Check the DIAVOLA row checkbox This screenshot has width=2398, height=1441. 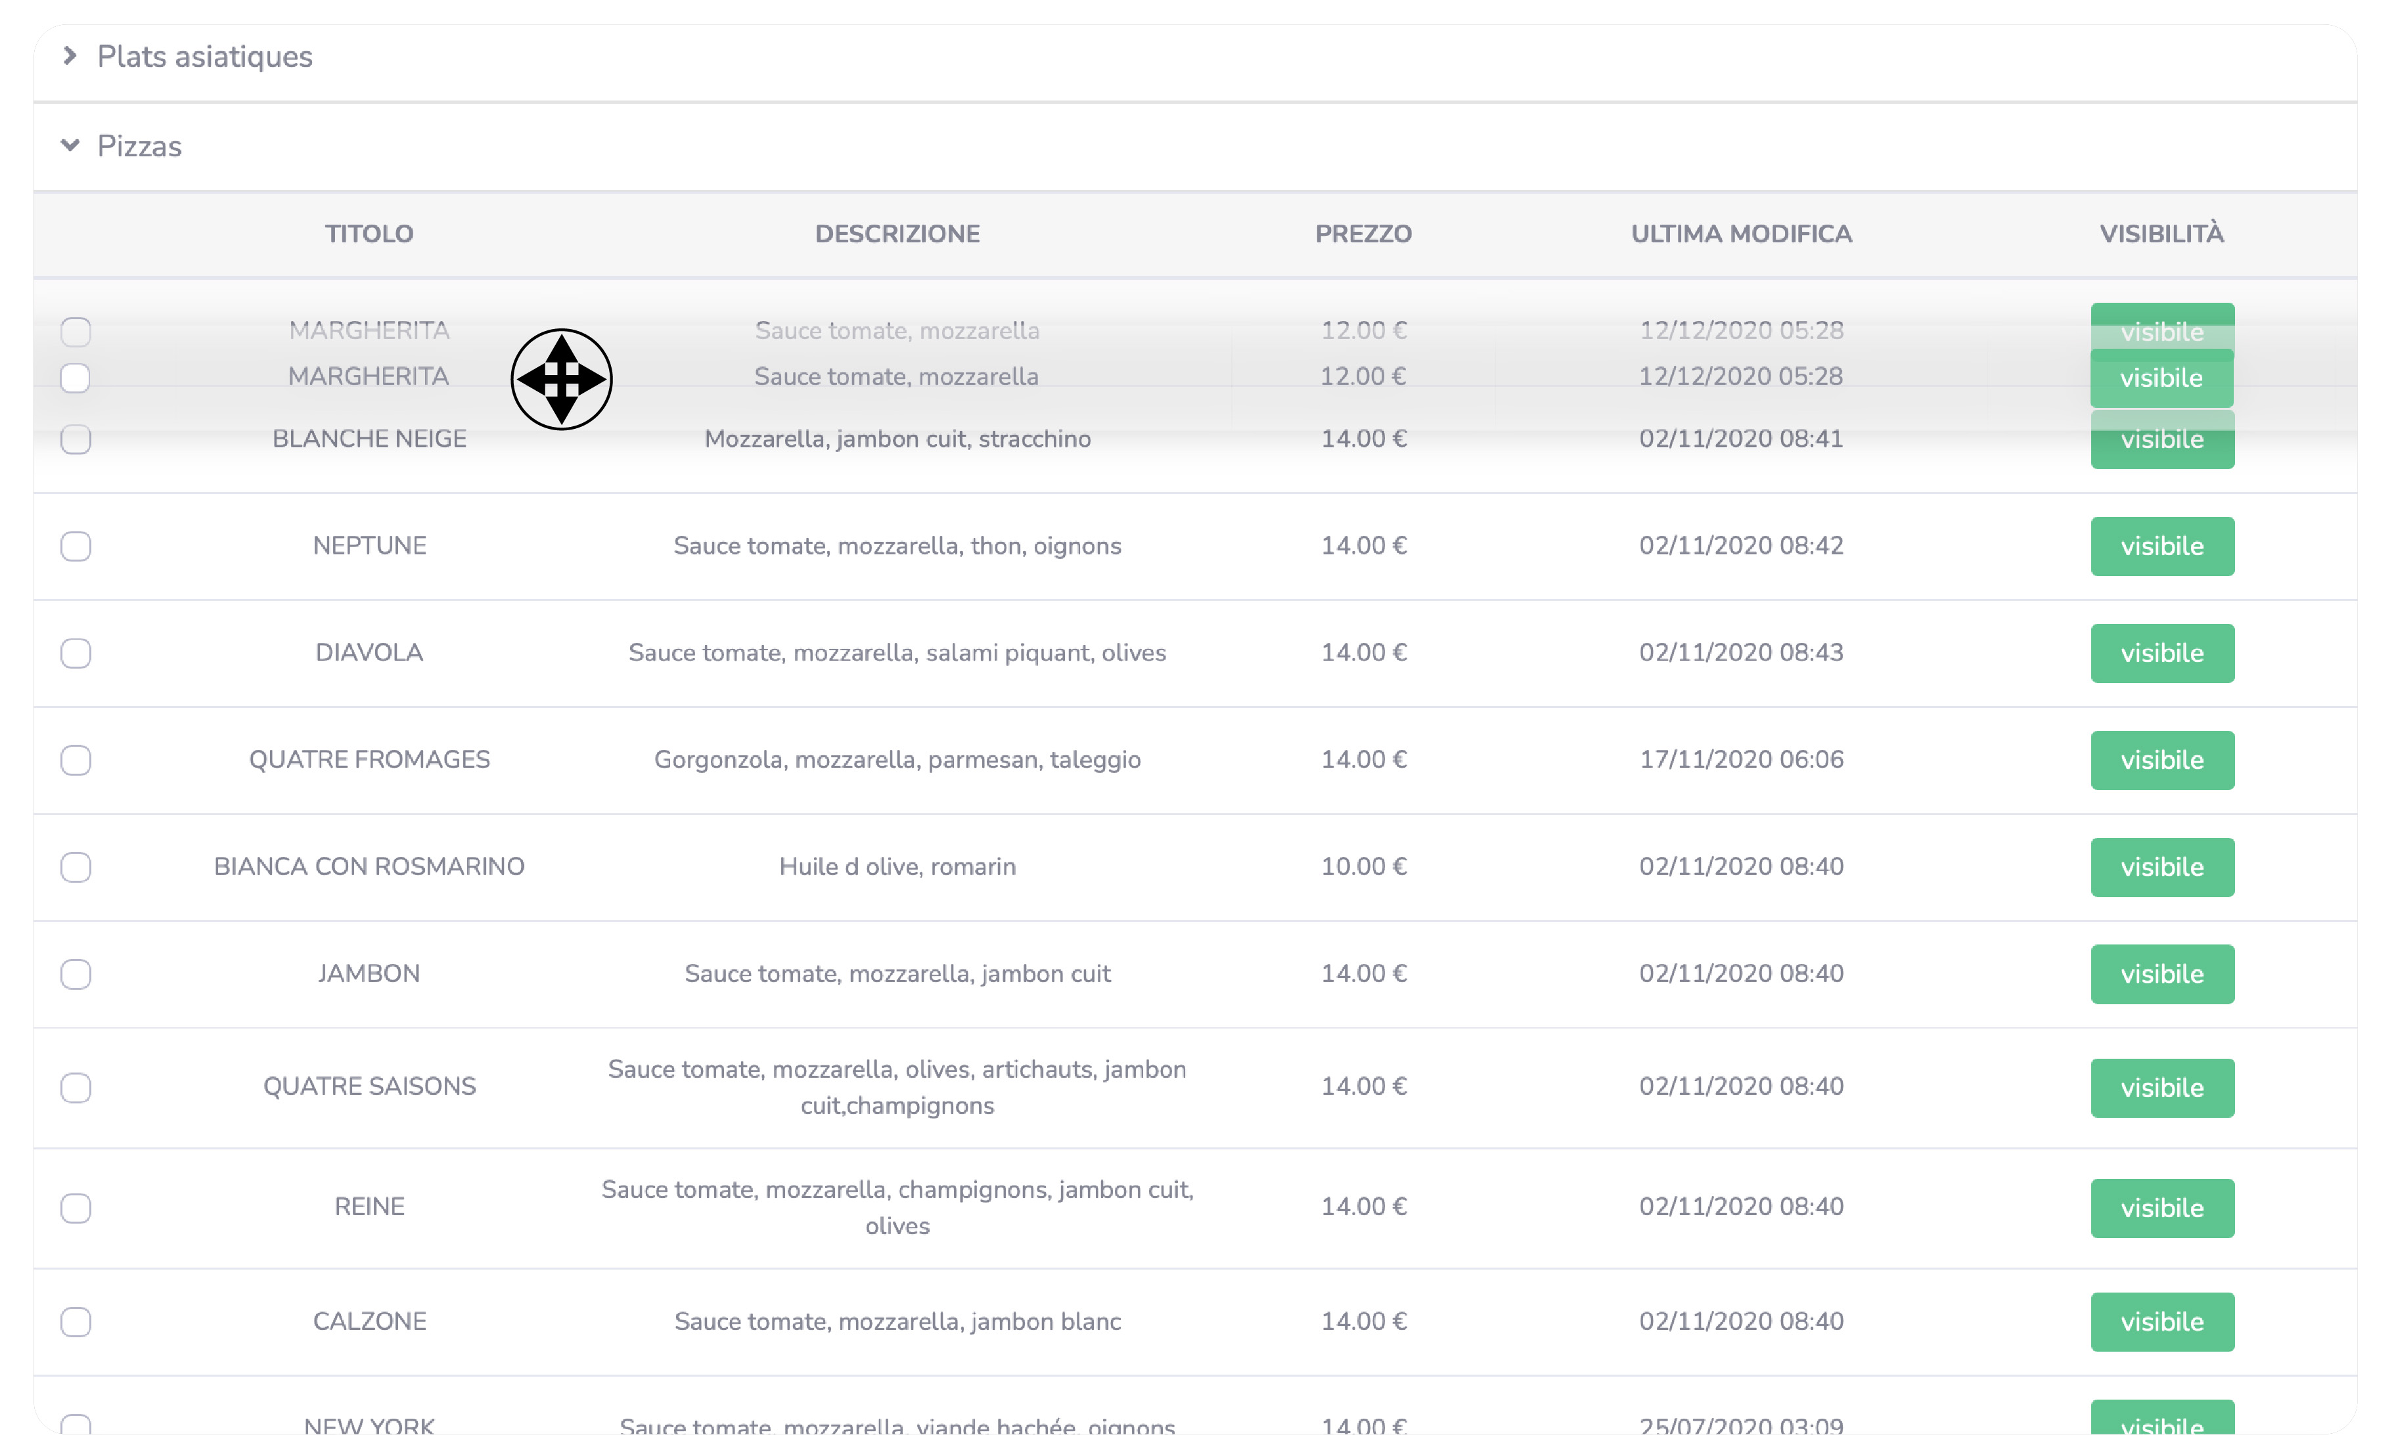[x=76, y=653]
